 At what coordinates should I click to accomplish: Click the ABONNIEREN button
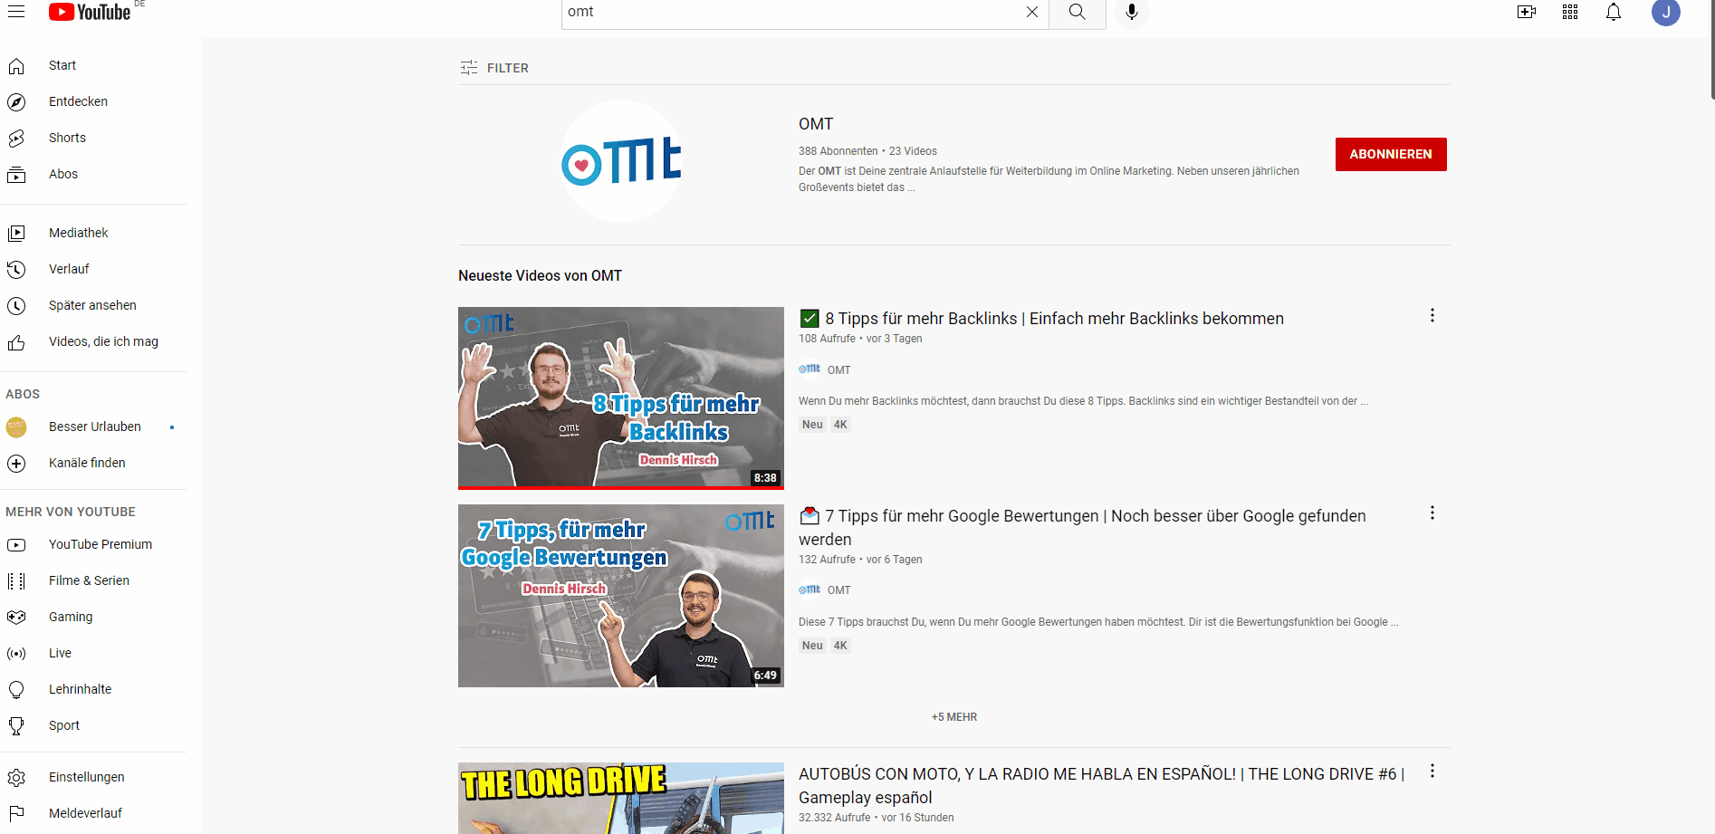coord(1391,154)
